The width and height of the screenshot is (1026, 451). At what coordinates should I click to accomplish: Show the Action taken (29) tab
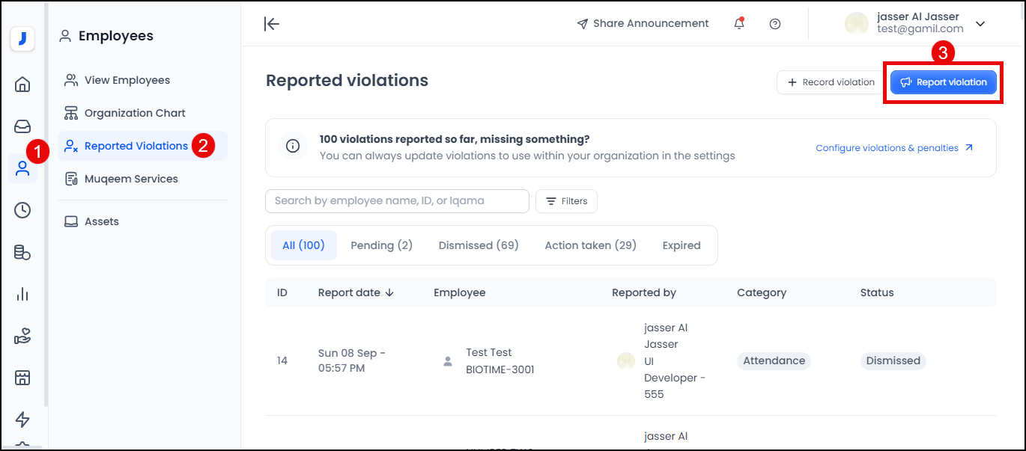(x=590, y=245)
